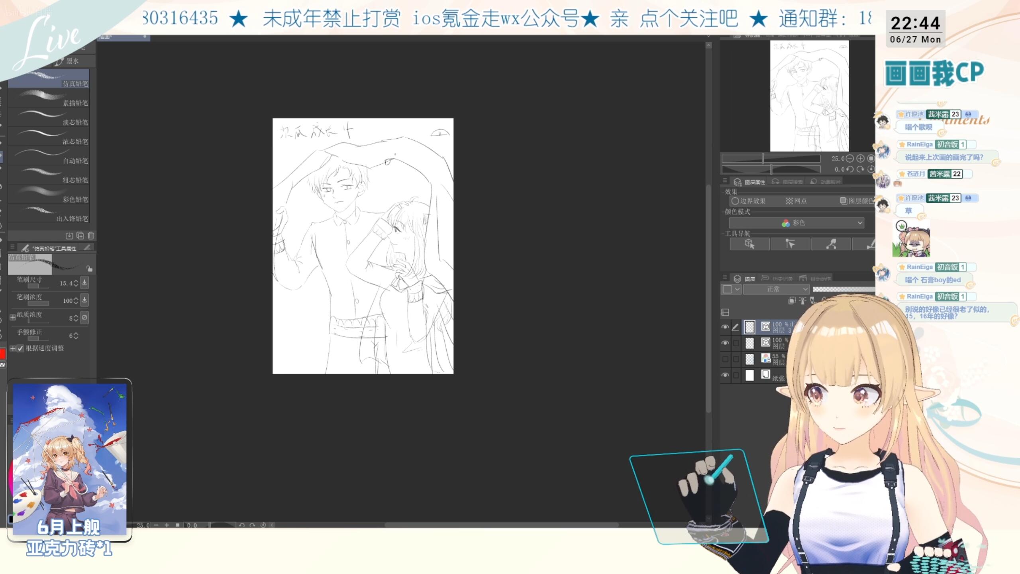Show the 55% layer via visibility box
Image resolution: width=1020 pixels, height=574 pixels.
(x=725, y=359)
